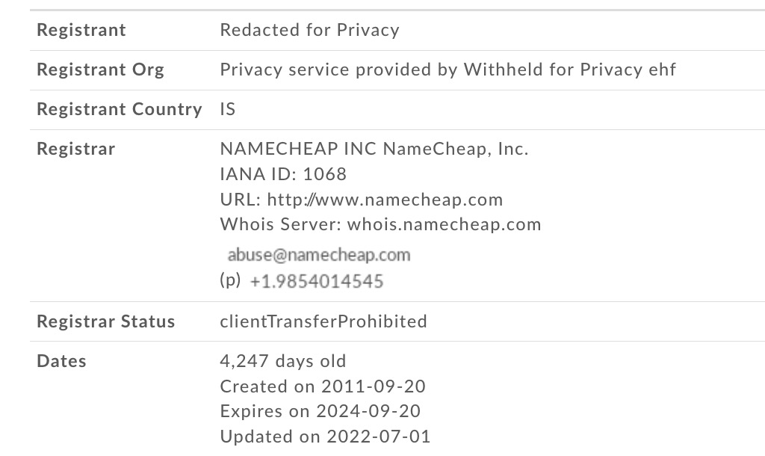The width and height of the screenshot is (765, 456).
Task: Click the Created on 2011-09-20 line
Action: coord(323,386)
